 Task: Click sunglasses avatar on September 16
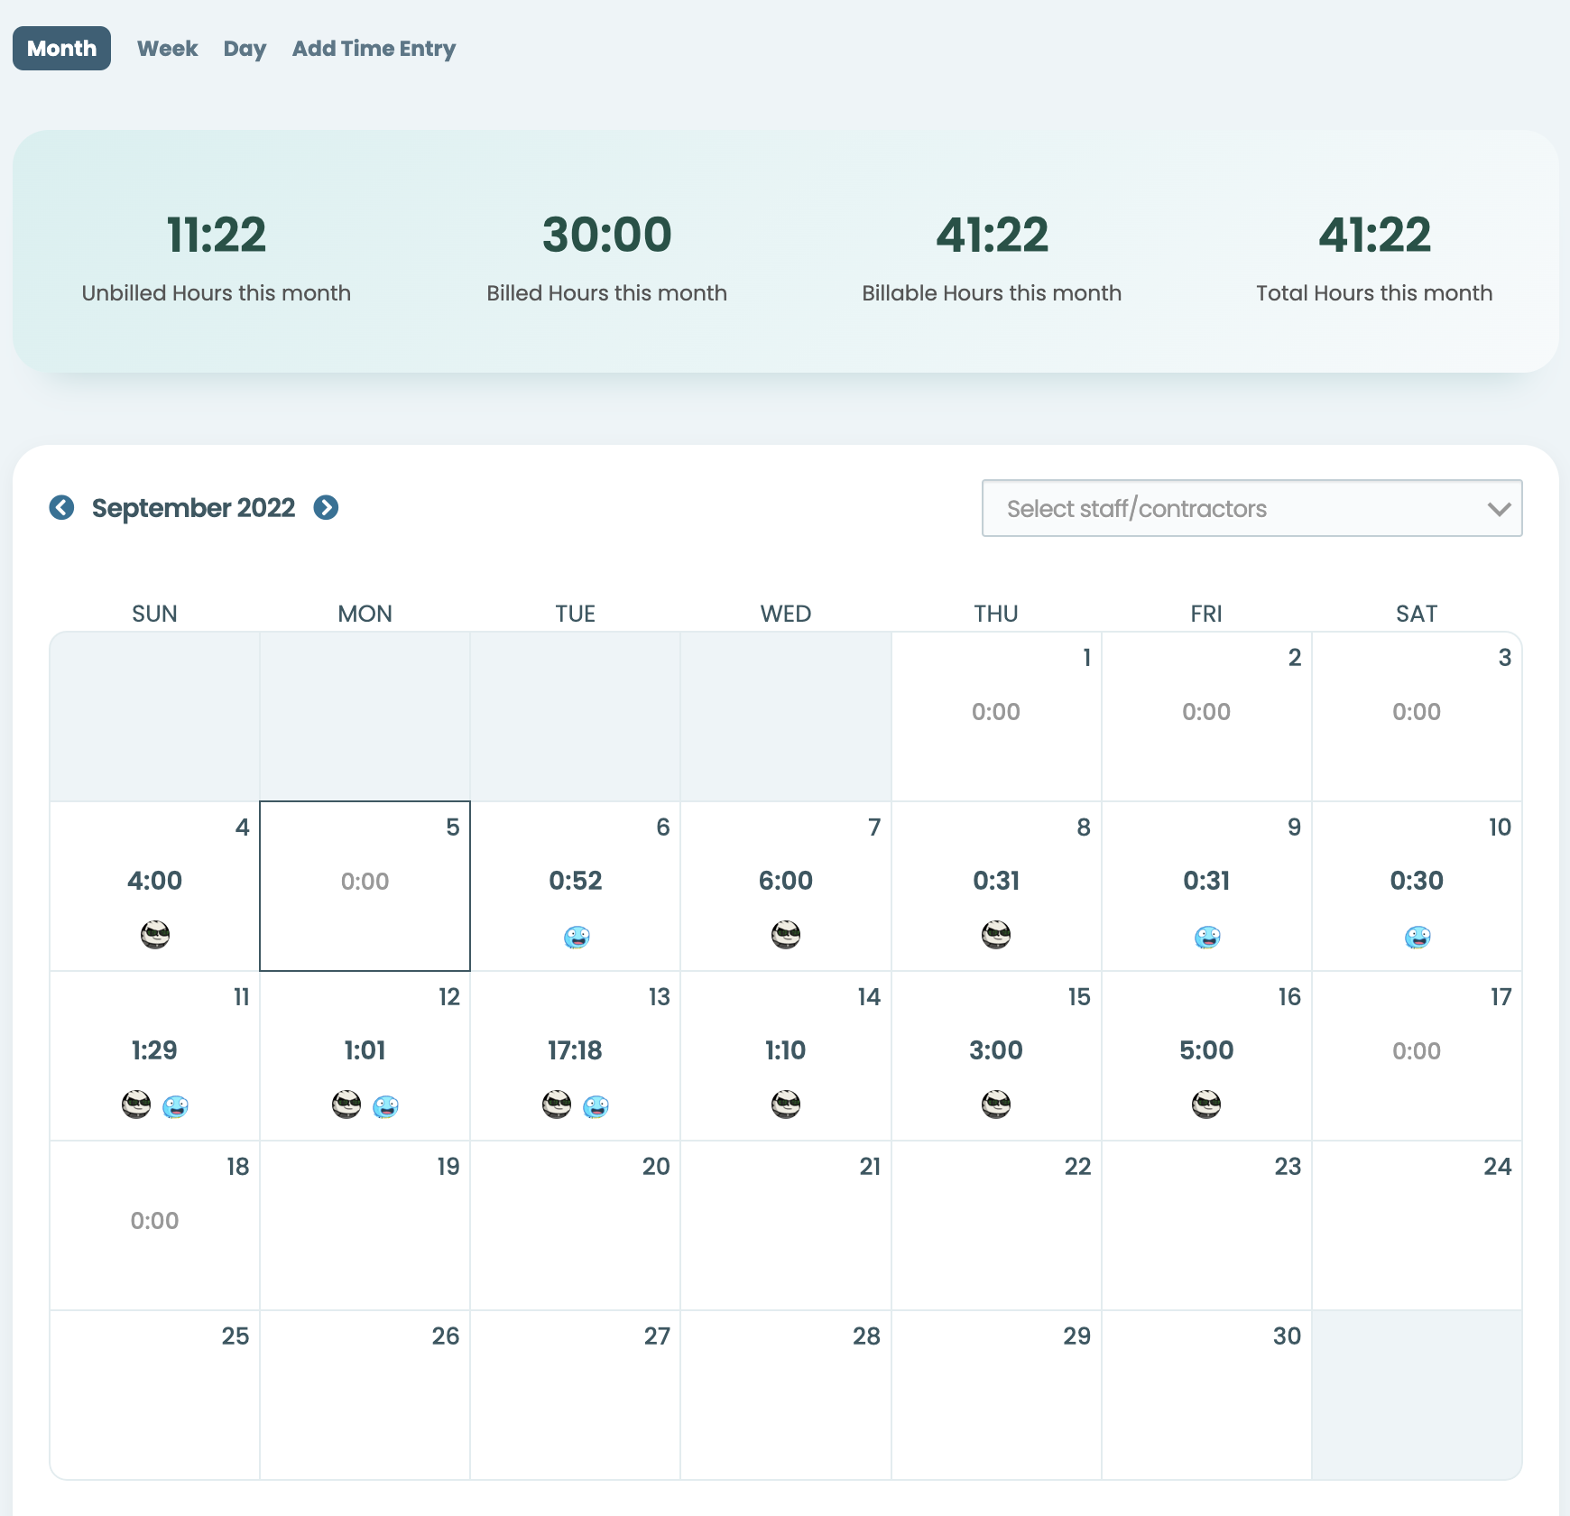pos(1206,1104)
